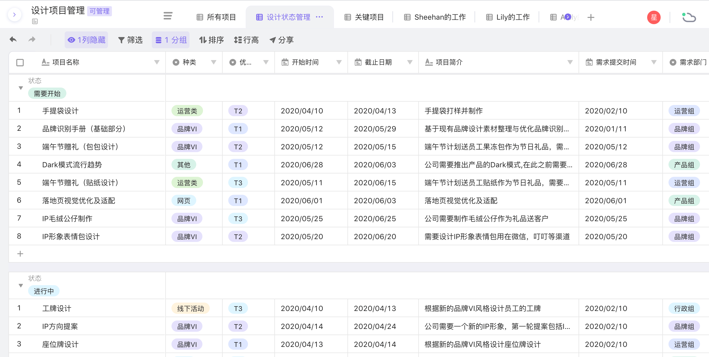Open the 行高 row height tool
Image resolution: width=709 pixels, height=357 pixels.
click(246, 40)
